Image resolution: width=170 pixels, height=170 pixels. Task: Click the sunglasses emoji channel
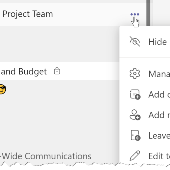click(3, 89)
